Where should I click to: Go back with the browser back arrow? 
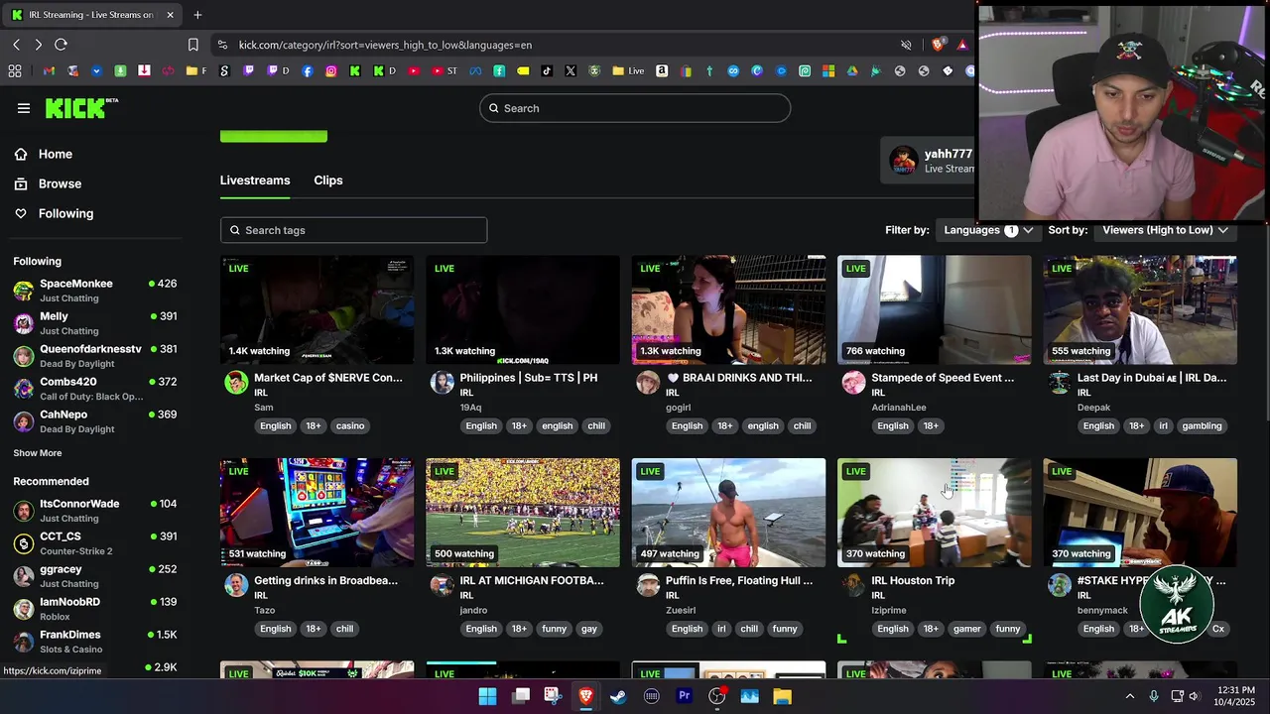(x=16, y=45)
